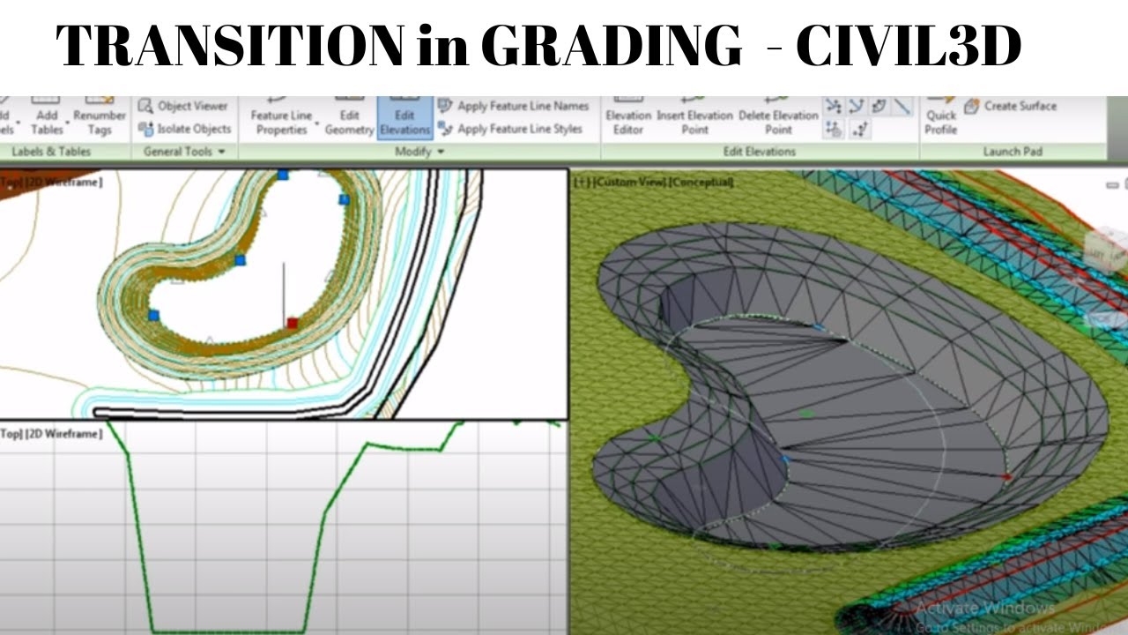Click the Add Tables button
This screenshot has width=1128, height=635.
click(47, 116)
